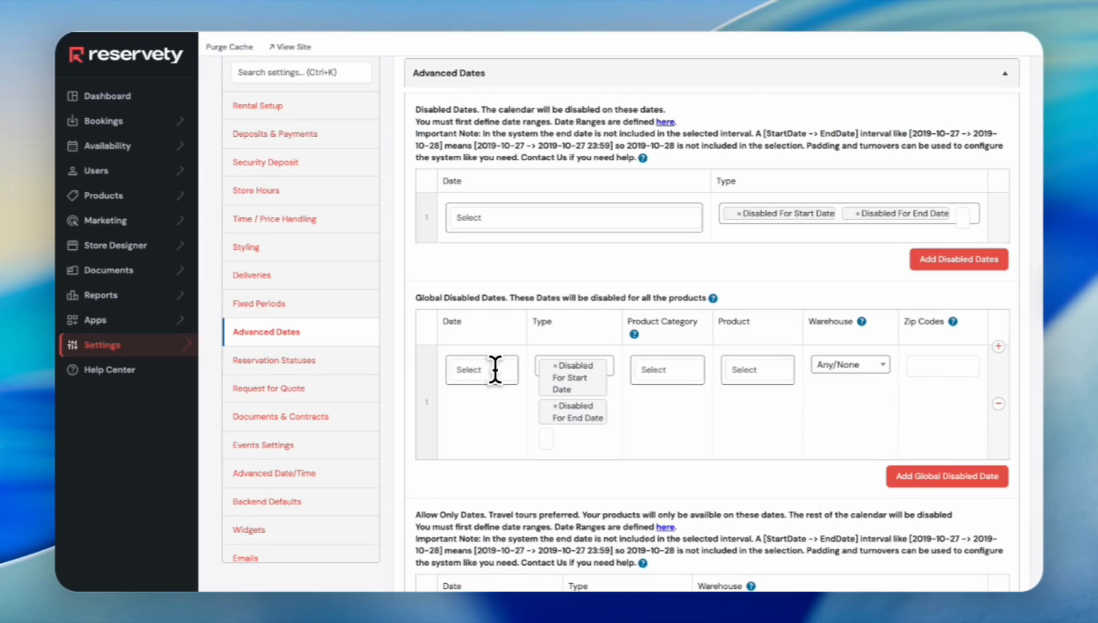Expand the Availability sidebar submenu
Viewport: 1098px width, 623px height.
(181, 146)
